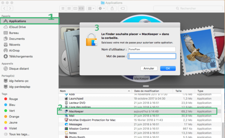
Task: Click the blue Bleu tag dot
Action: (6, 105)
